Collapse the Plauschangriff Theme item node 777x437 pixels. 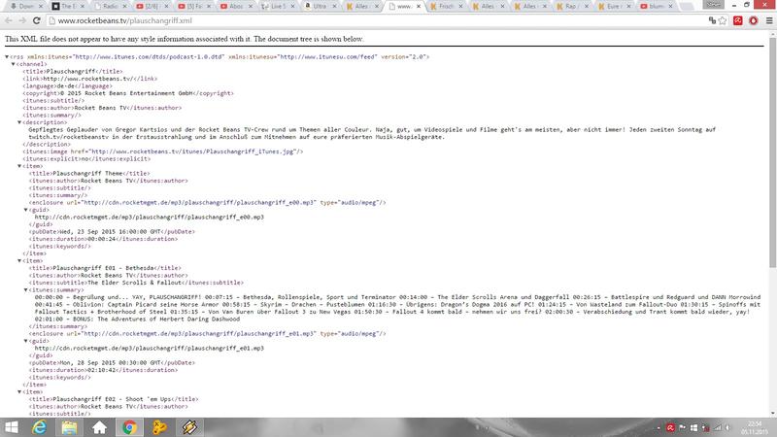tap(19, 166)
